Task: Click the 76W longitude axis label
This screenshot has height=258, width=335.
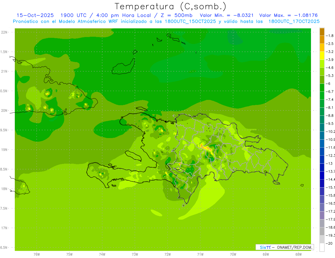Action: click(37, 254)
